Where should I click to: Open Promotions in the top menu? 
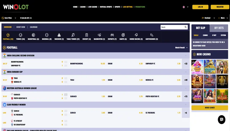(140, 7)
